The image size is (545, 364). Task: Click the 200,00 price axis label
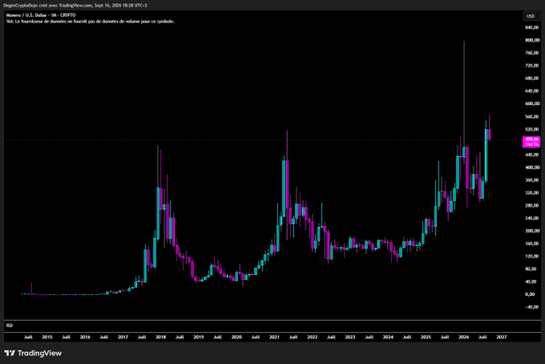click(x=532, y=231)
